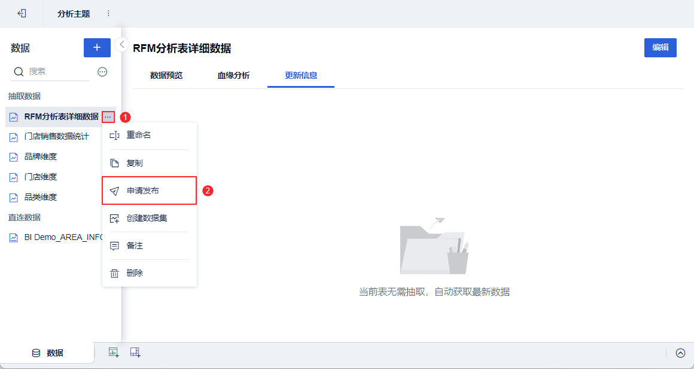694x369 pixels.
Task: Click the add chart component icon at bottom
Action: [114, 352]
